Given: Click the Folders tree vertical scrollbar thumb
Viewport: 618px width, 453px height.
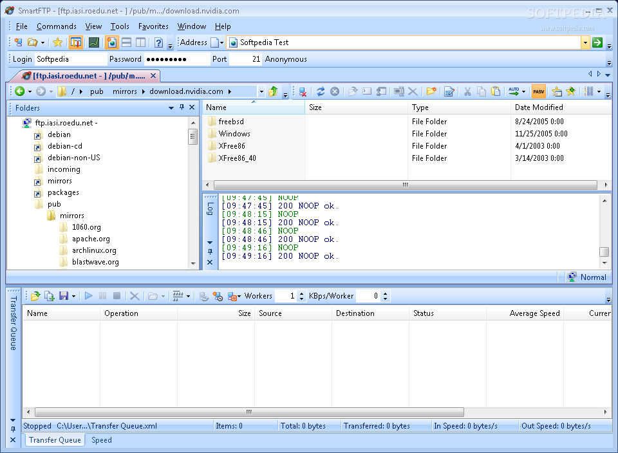Looking at the screenshot, I should click(192, 136).
